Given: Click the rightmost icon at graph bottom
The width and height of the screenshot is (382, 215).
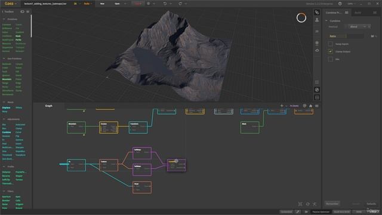Looking at the screenshot, I should click(315, 204).
